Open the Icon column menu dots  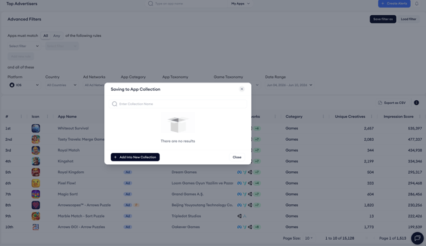click(47, 117)
